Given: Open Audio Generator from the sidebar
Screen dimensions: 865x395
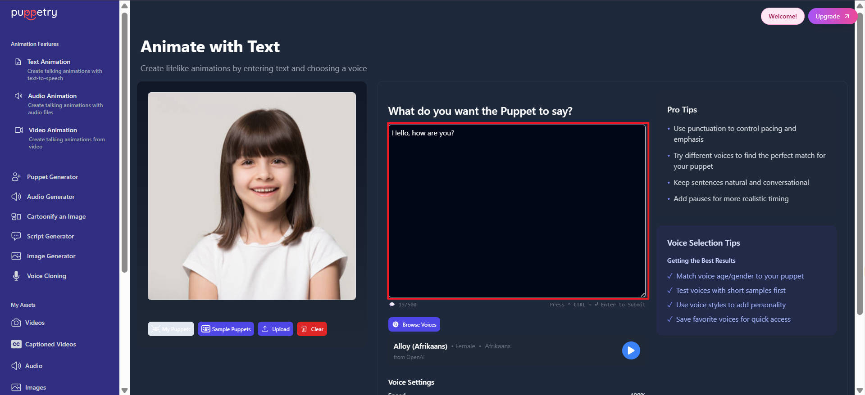Looking at the screenshot, I should (51, 197).
